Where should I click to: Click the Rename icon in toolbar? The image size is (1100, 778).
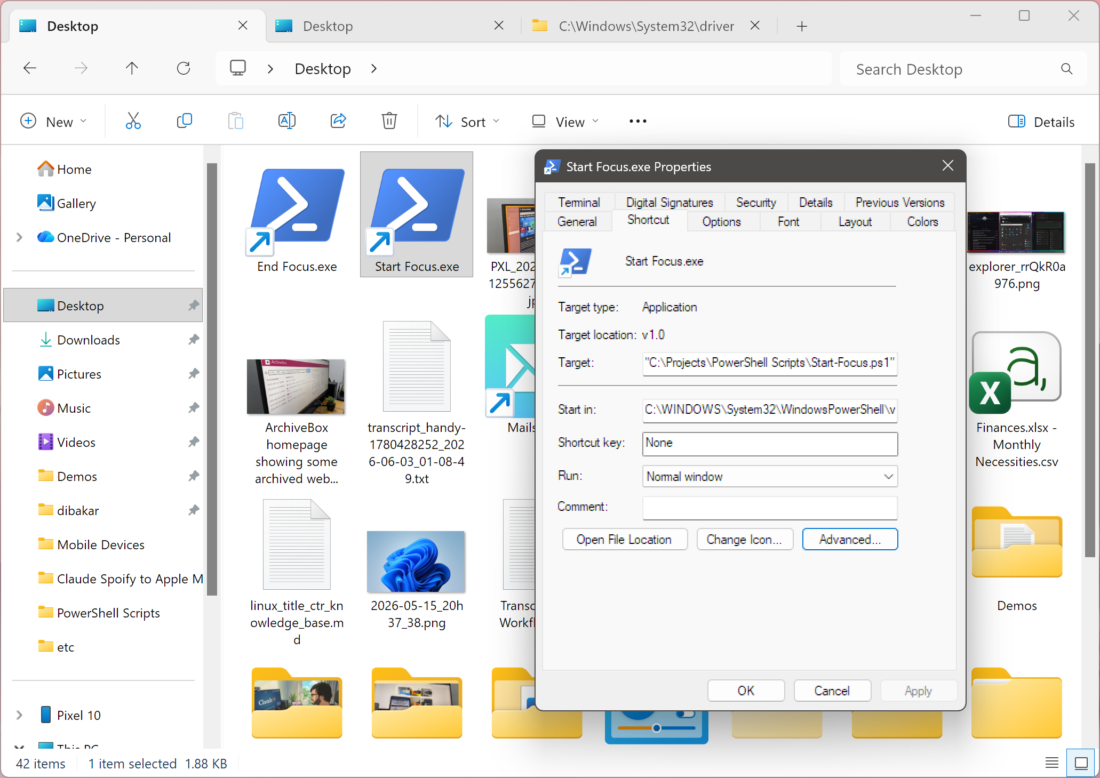(286, 122)
